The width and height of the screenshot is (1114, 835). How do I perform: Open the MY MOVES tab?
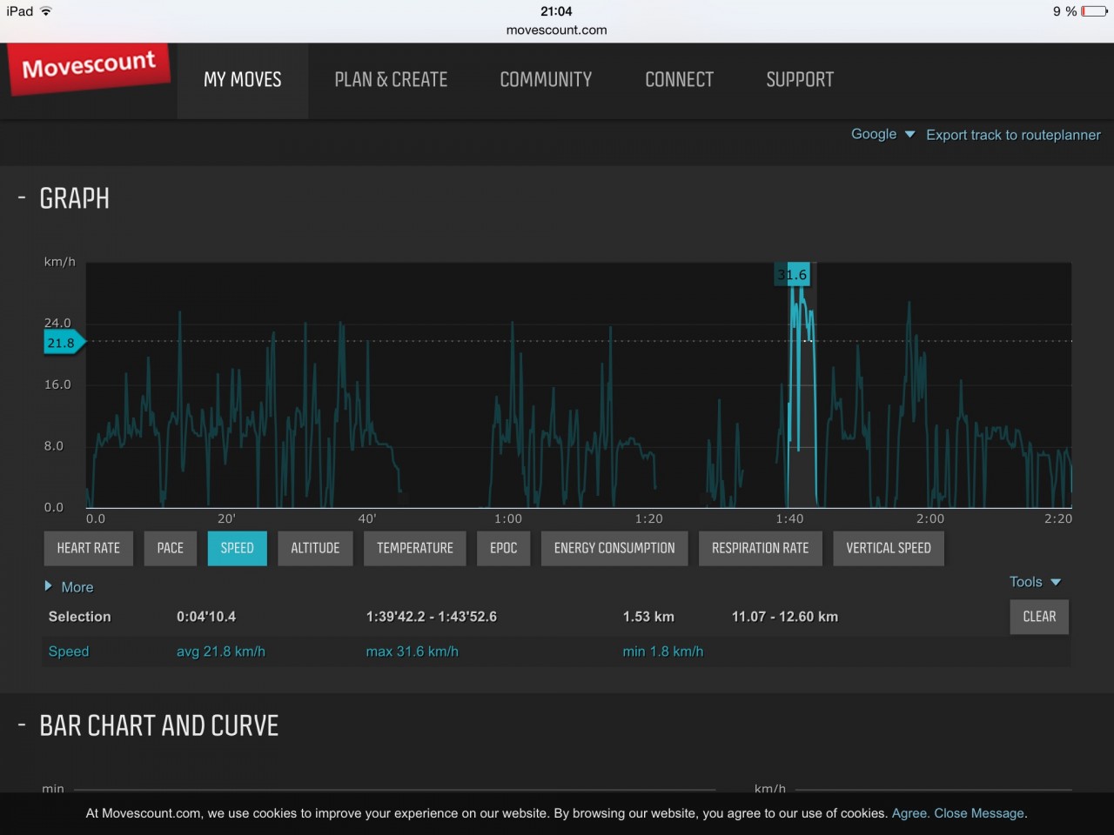242,80
